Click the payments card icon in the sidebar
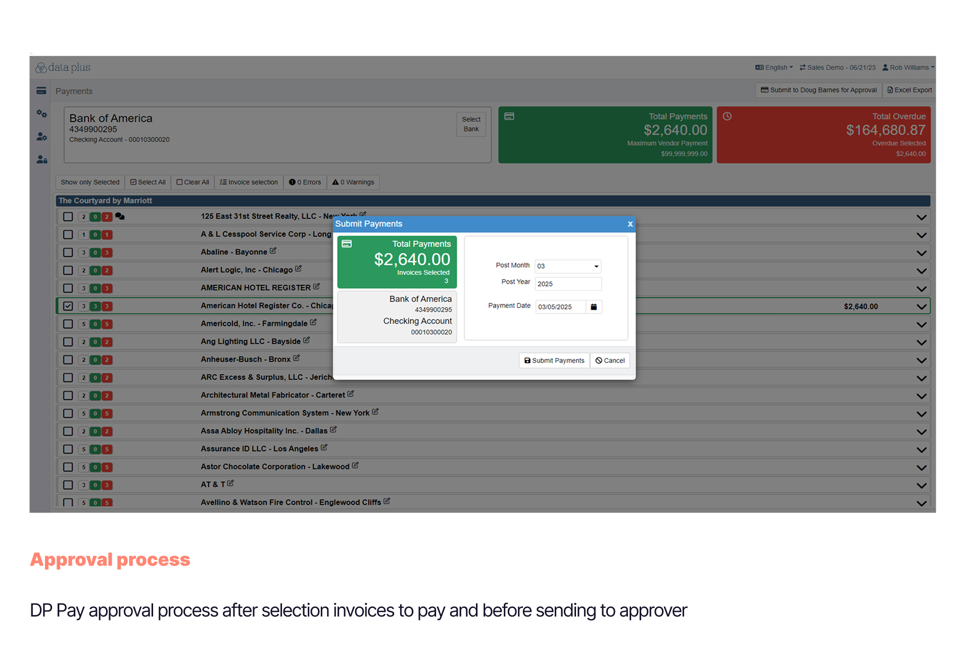 (41, 91)
